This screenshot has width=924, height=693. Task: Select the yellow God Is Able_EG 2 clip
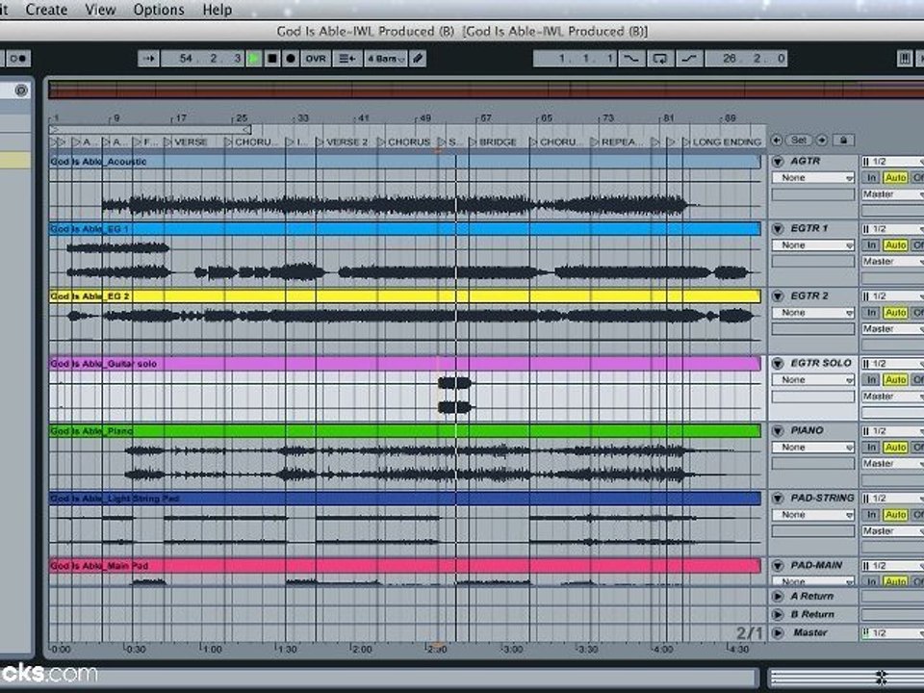pos(405,295)
